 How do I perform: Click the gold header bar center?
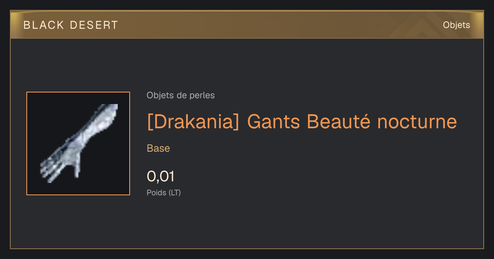click(x=247, y=25)
